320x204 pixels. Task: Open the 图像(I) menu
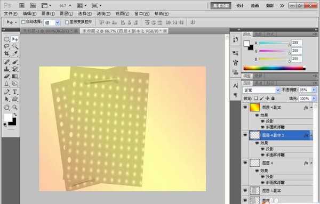(x=48, y=14)
